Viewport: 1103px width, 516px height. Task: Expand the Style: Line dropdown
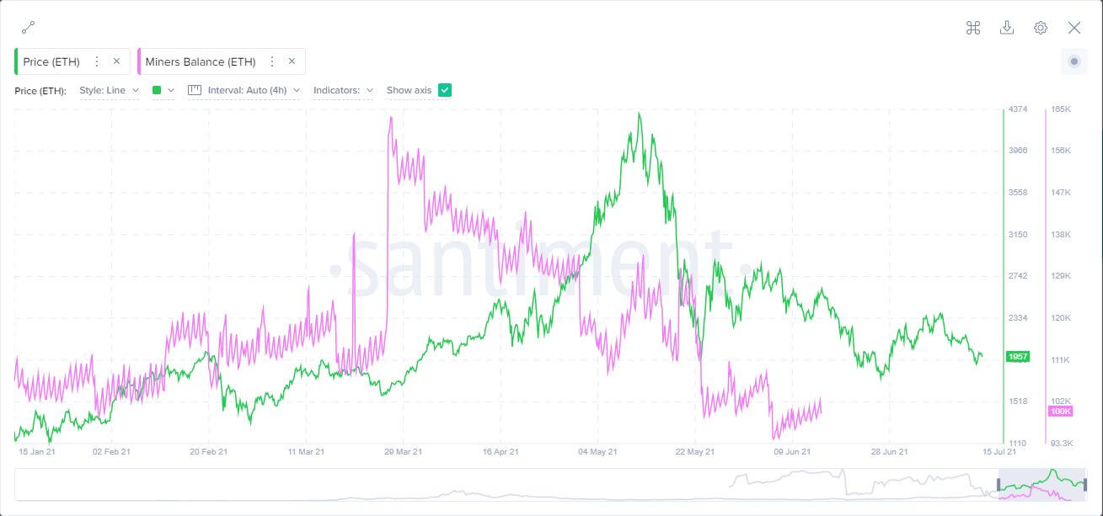[x=110, y=90]
